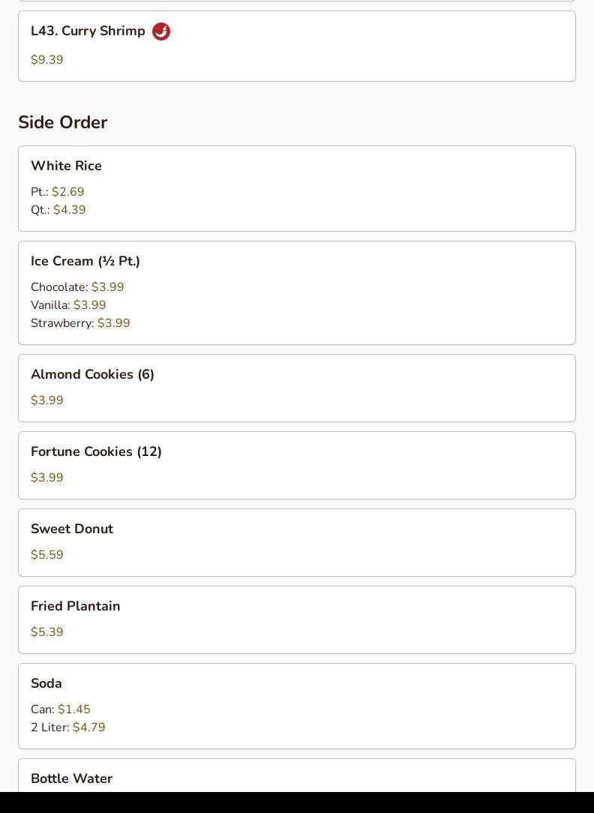Open the Sweet Donut item

(72, 529)
